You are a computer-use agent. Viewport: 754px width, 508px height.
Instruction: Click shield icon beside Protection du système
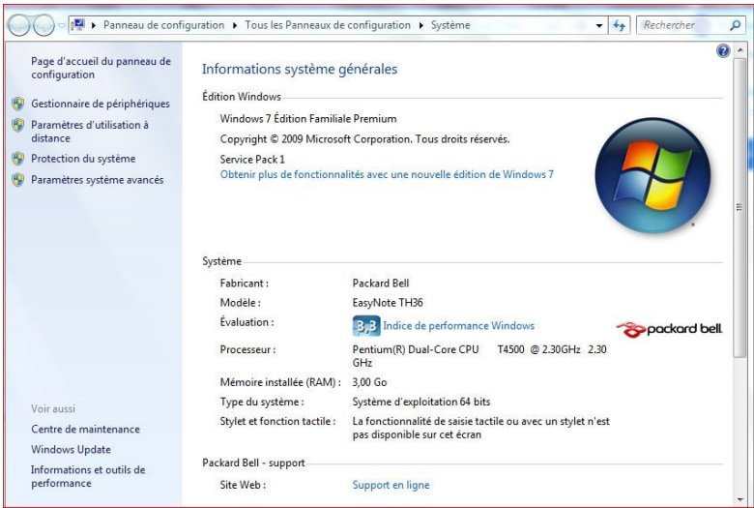(17, 159)
